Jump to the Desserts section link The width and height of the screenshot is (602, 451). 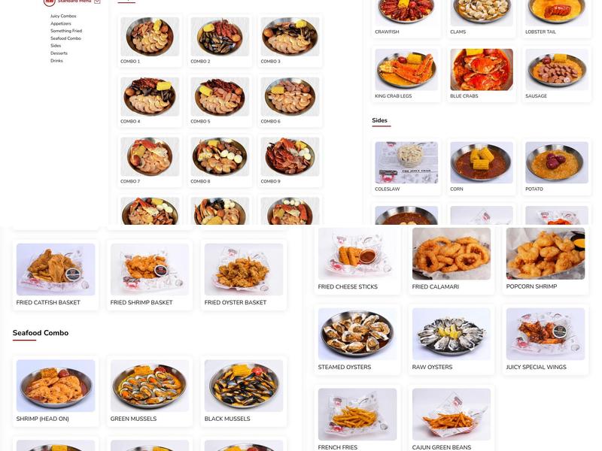(x=59, y=53)
